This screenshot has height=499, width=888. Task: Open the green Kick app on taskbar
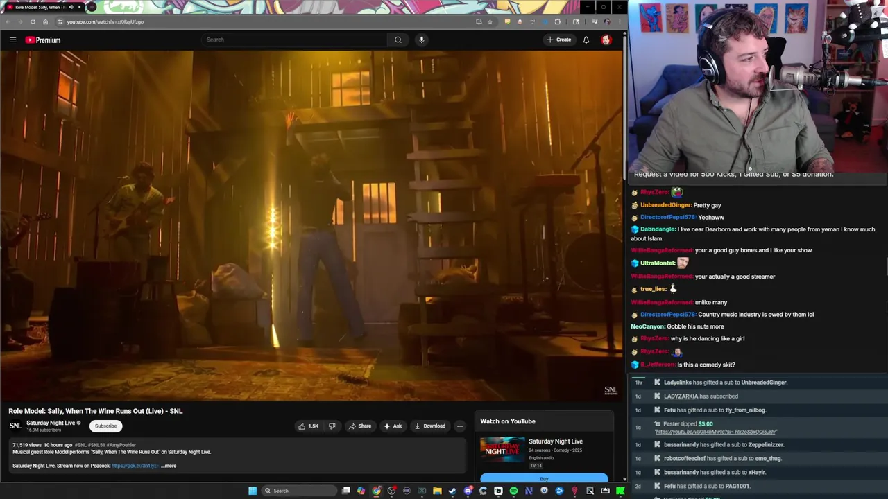tap(620, 491)
